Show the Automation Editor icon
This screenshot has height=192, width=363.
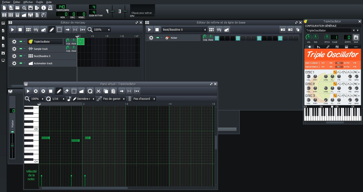coord(24,15)
